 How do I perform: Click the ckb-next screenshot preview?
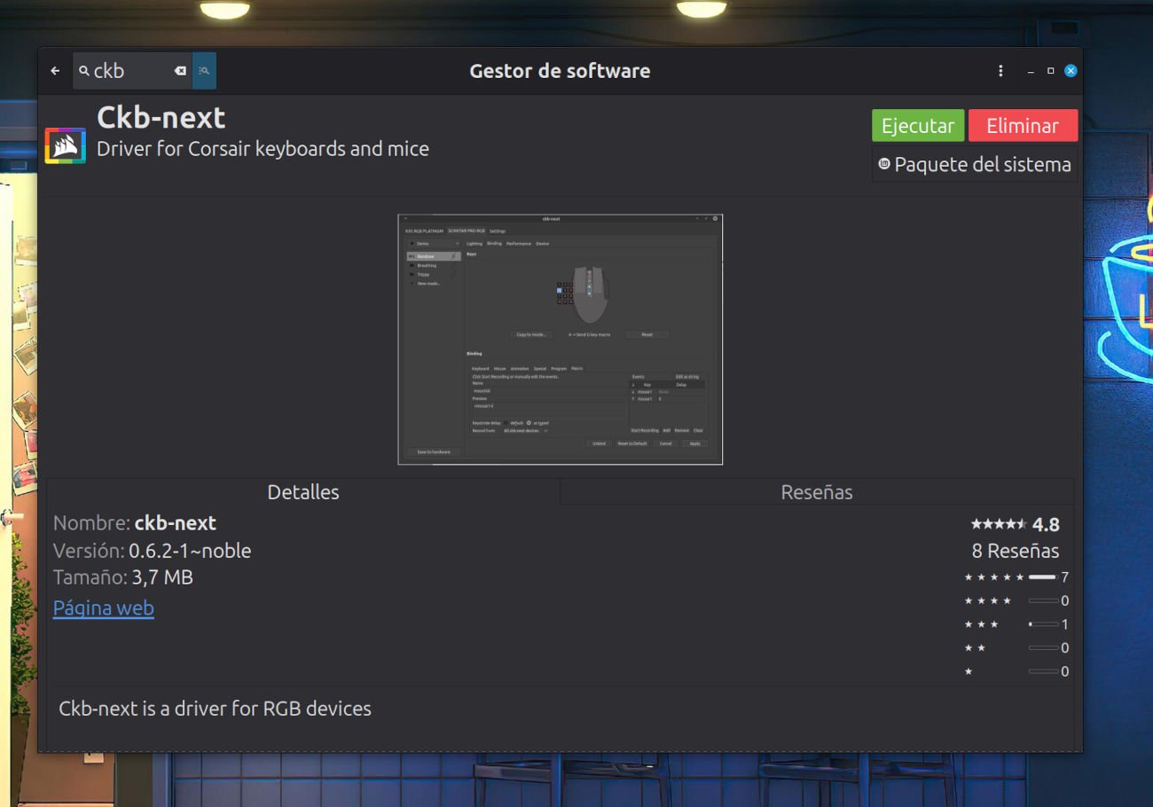pos(560,339)
